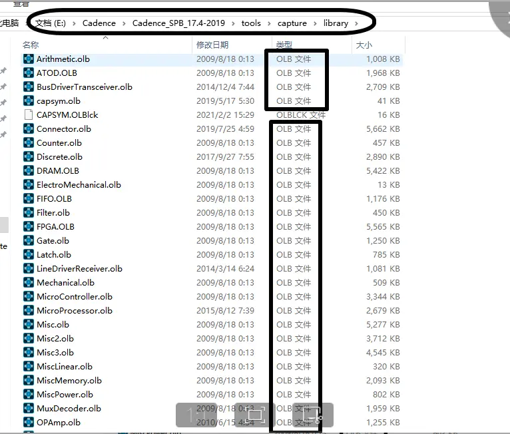Navigate to 文档 (E:) in the address bar
The image size is (510, 434).
click(x=51, y=23)
